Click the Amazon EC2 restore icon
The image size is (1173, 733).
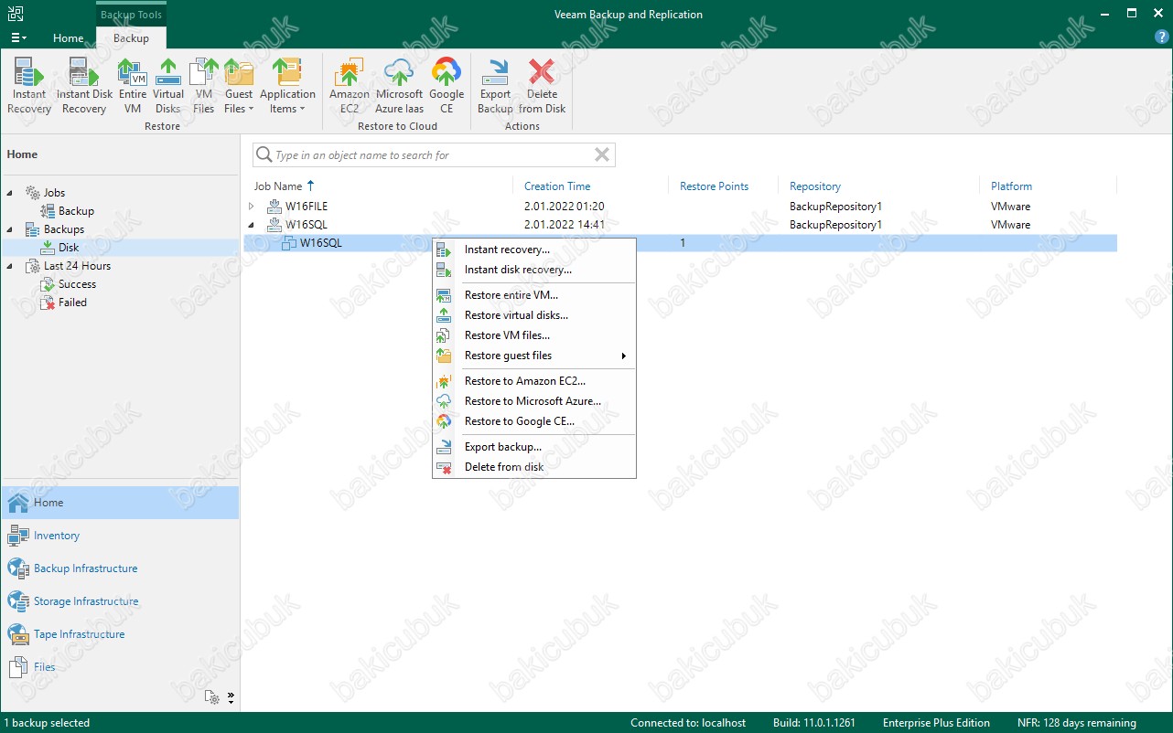point(350,86)
